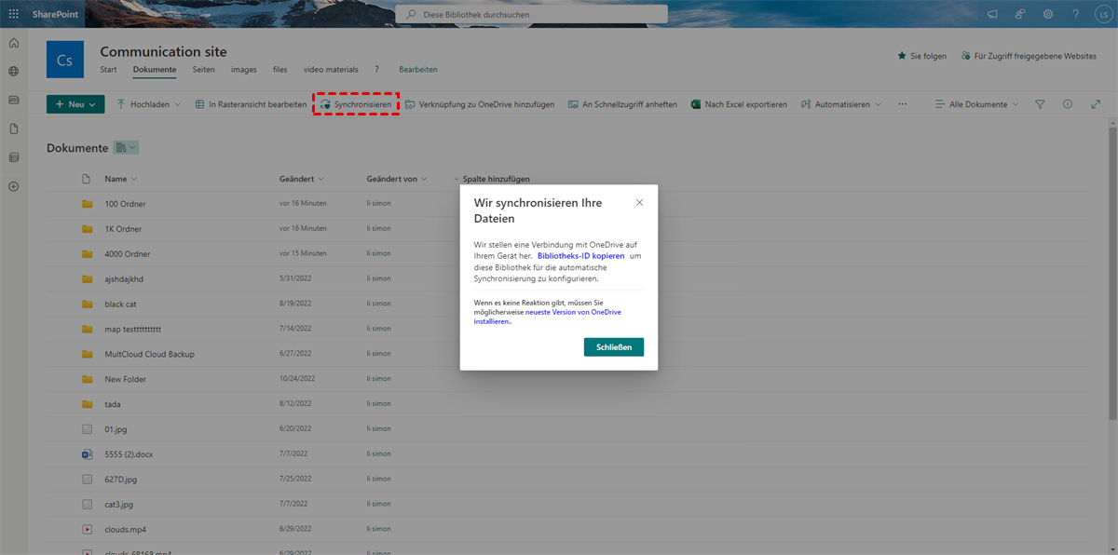Click the home icon in left rail
Screen dimensions: 1118x555
tap(13, 43)
